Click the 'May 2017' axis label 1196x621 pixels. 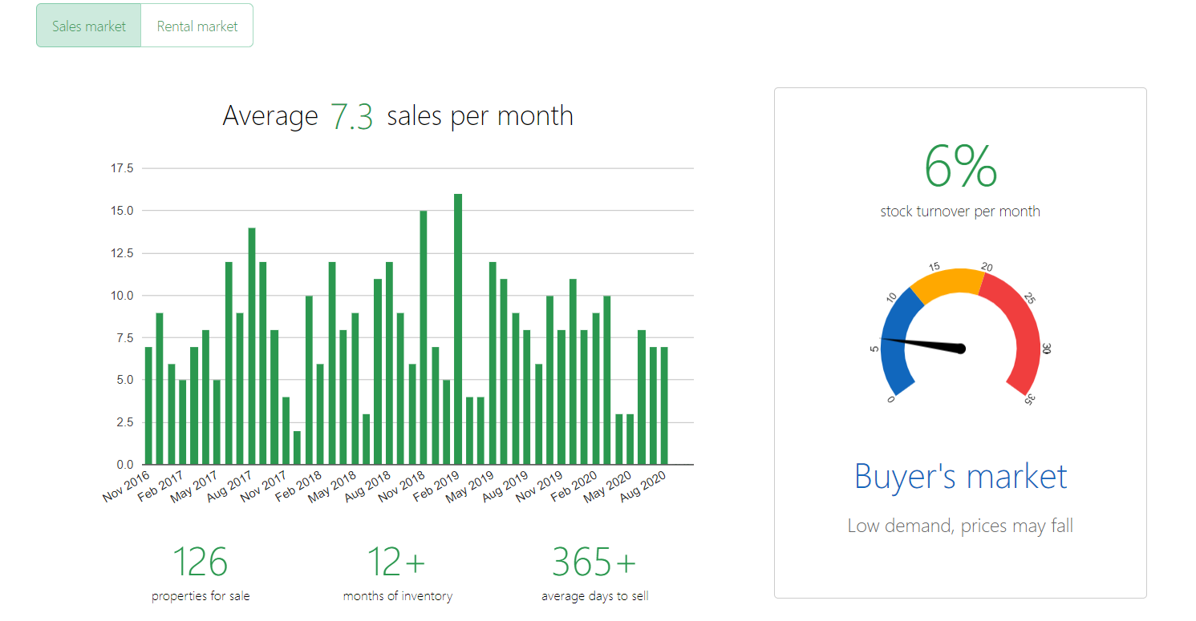(x=196, y=486)
